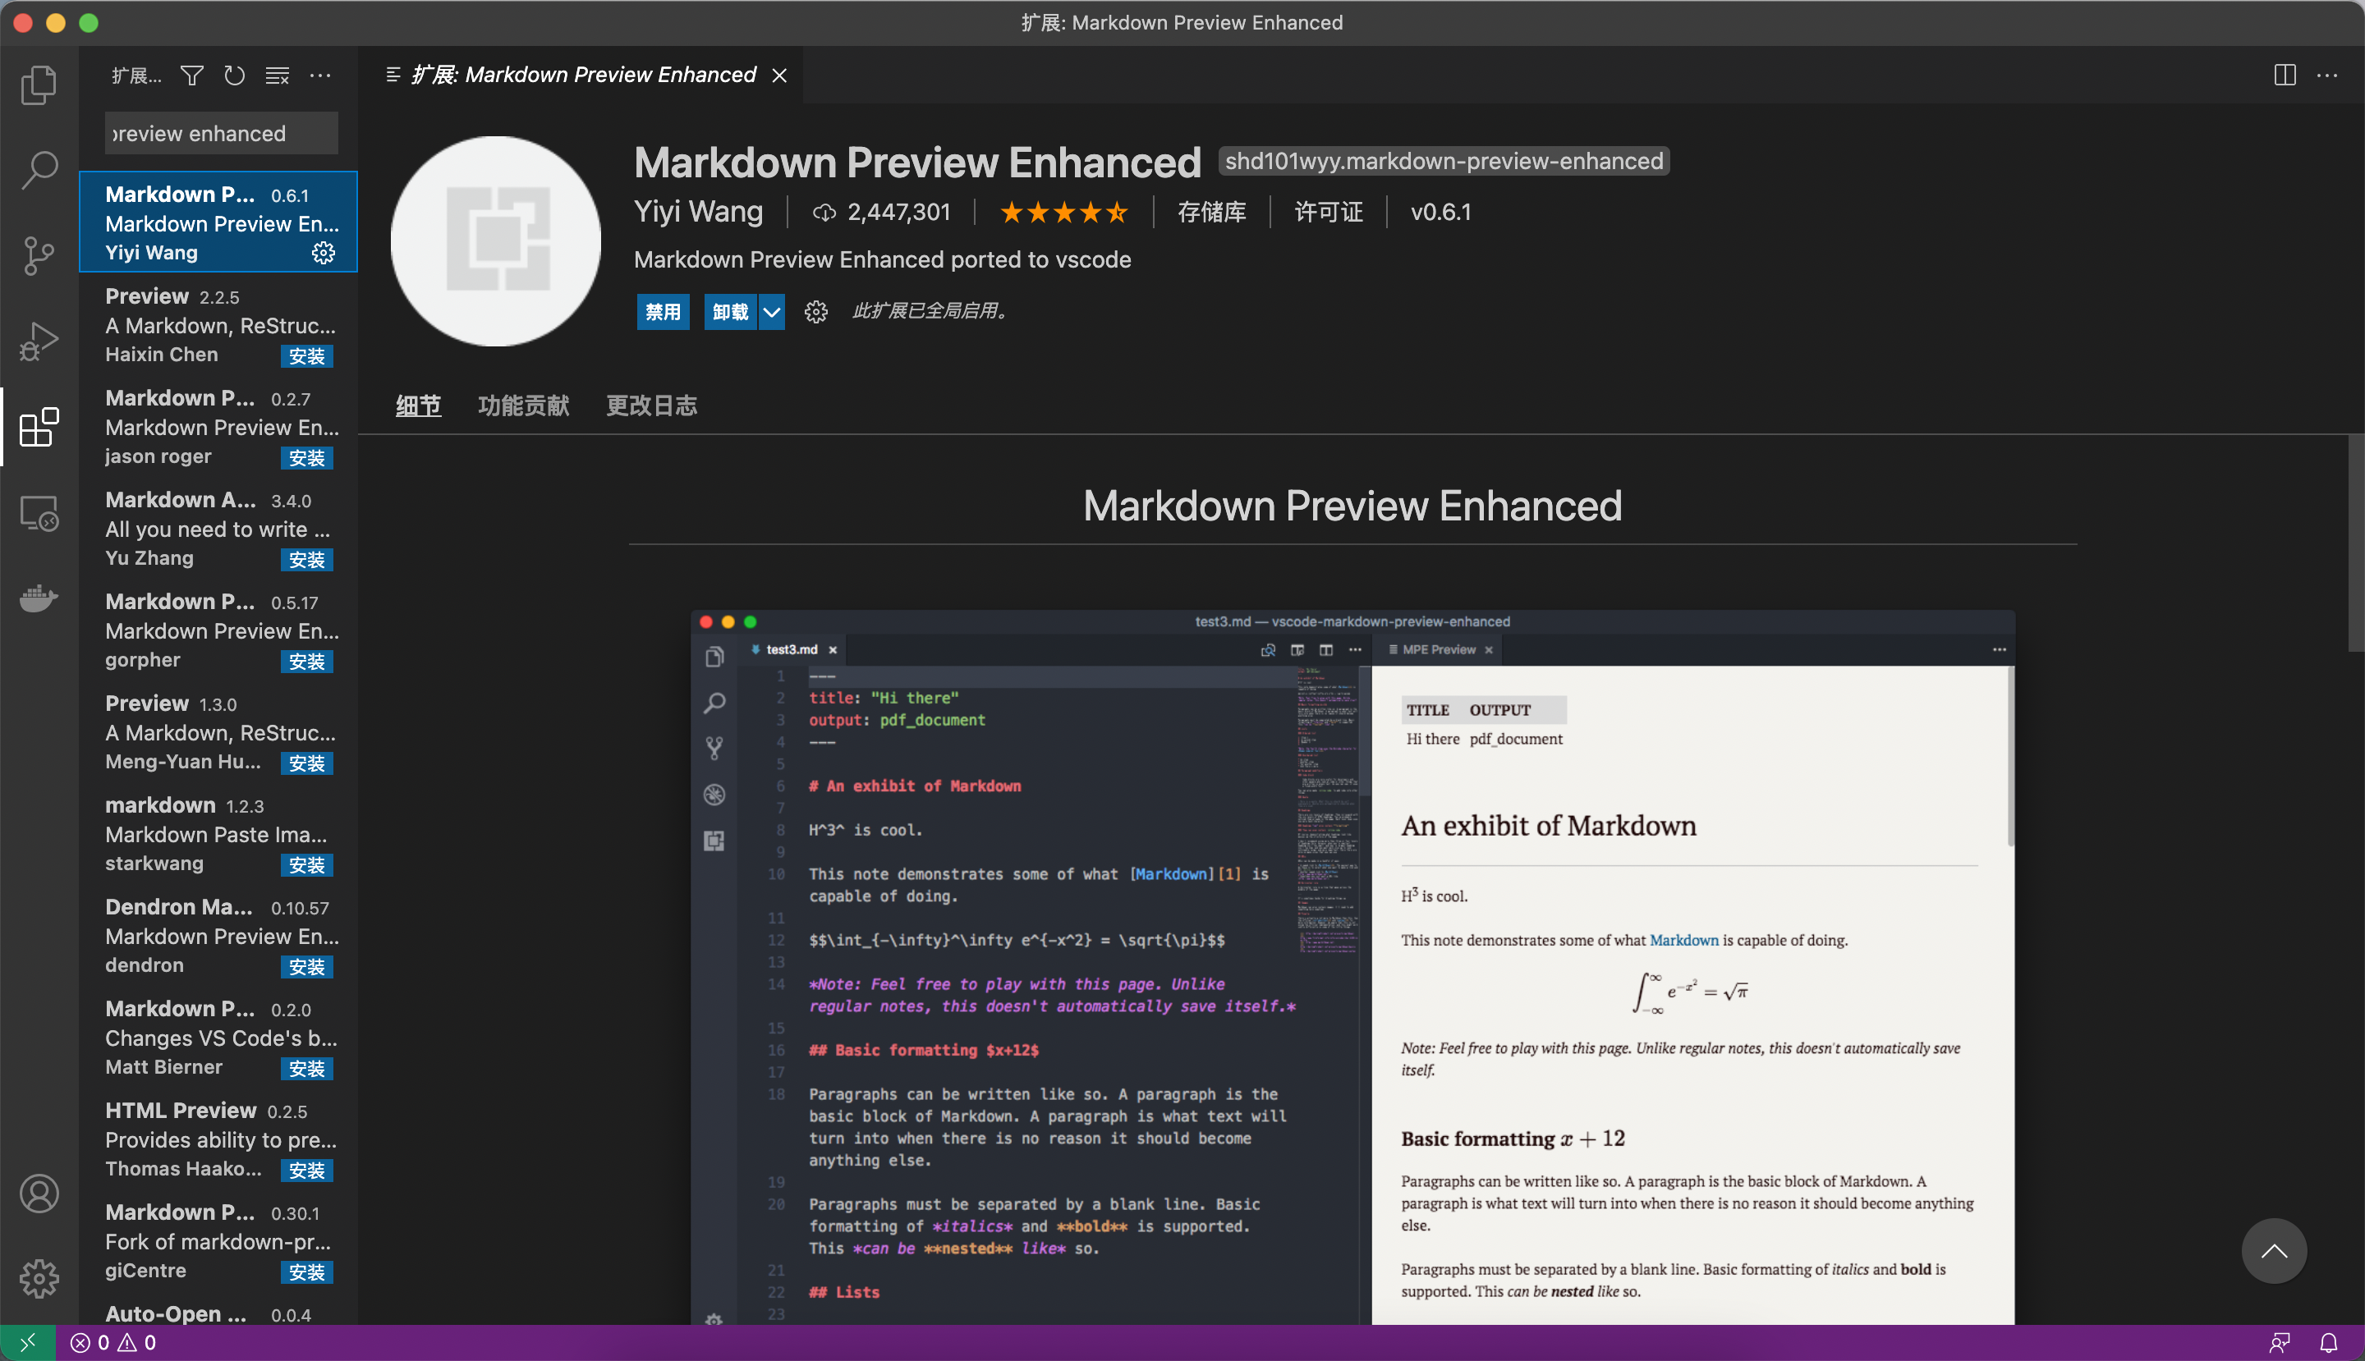The image size is (2365, 1361).
Task: Open manage gear on Yiyi Wang list item
Action: [x=323, y=254]
